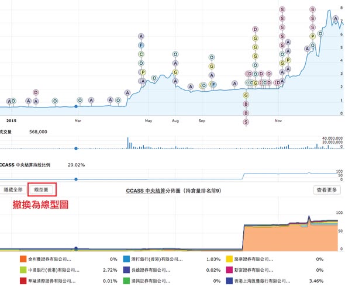Toggle the 新富證券有限公司 legend label
Viewport: 345px width, 291px height.
[254, 270]
